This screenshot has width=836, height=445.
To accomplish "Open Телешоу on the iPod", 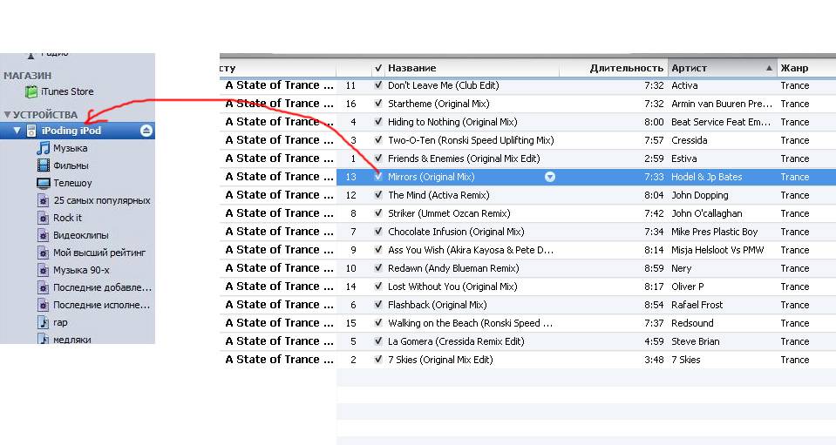I will pos(72,183).
